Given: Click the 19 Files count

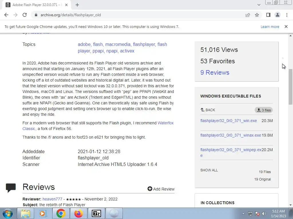Looking at the screenshot, I should coord(265,172).
